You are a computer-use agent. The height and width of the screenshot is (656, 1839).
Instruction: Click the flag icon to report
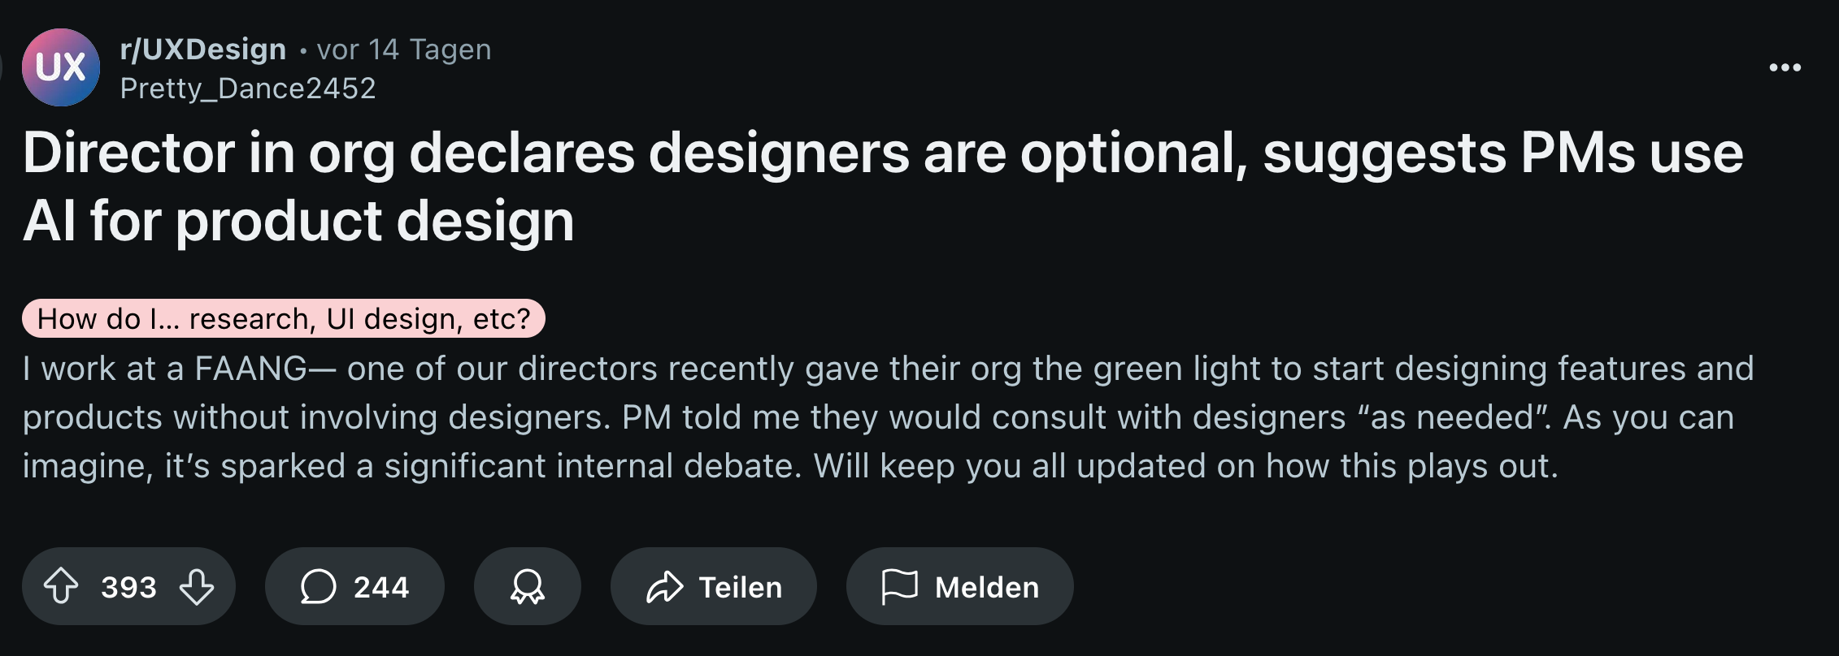coord(899,586)
